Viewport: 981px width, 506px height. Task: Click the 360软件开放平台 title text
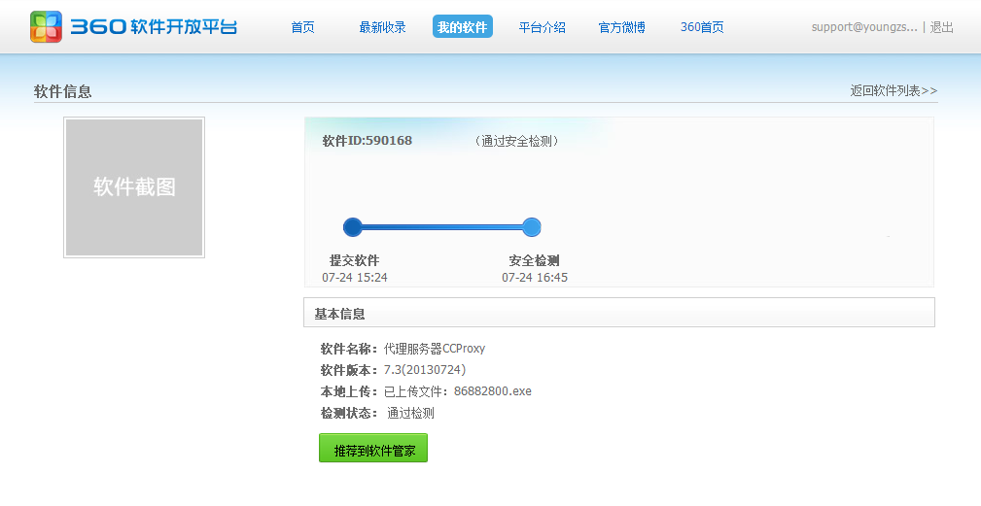click(x=154, y=27)
